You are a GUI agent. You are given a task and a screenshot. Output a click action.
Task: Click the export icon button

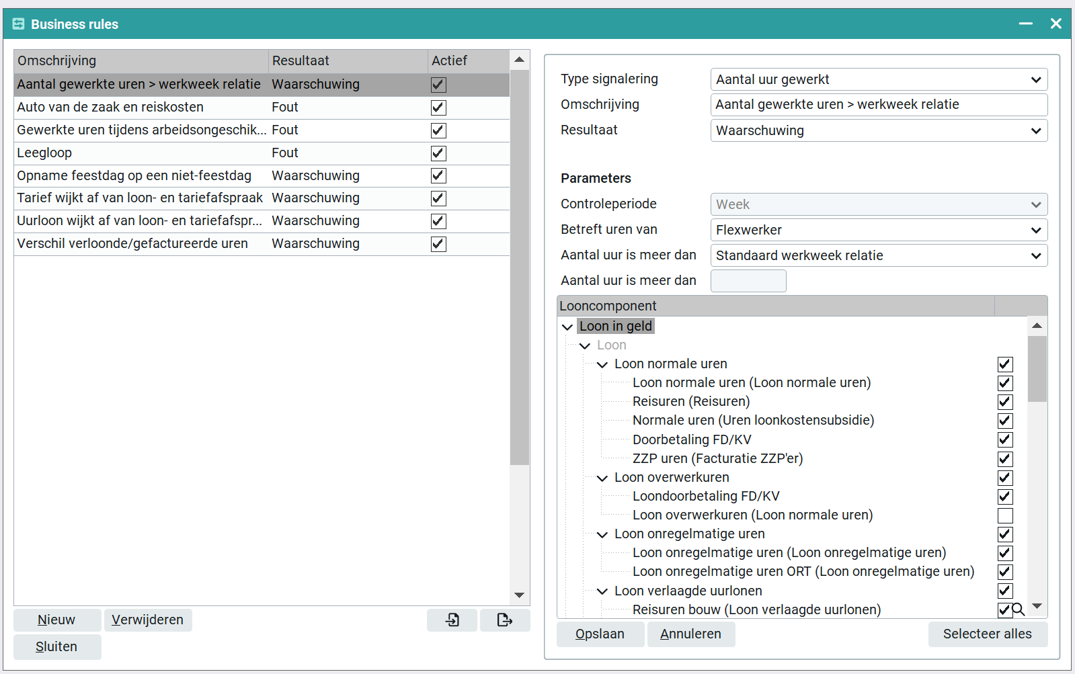click(505, 620)
